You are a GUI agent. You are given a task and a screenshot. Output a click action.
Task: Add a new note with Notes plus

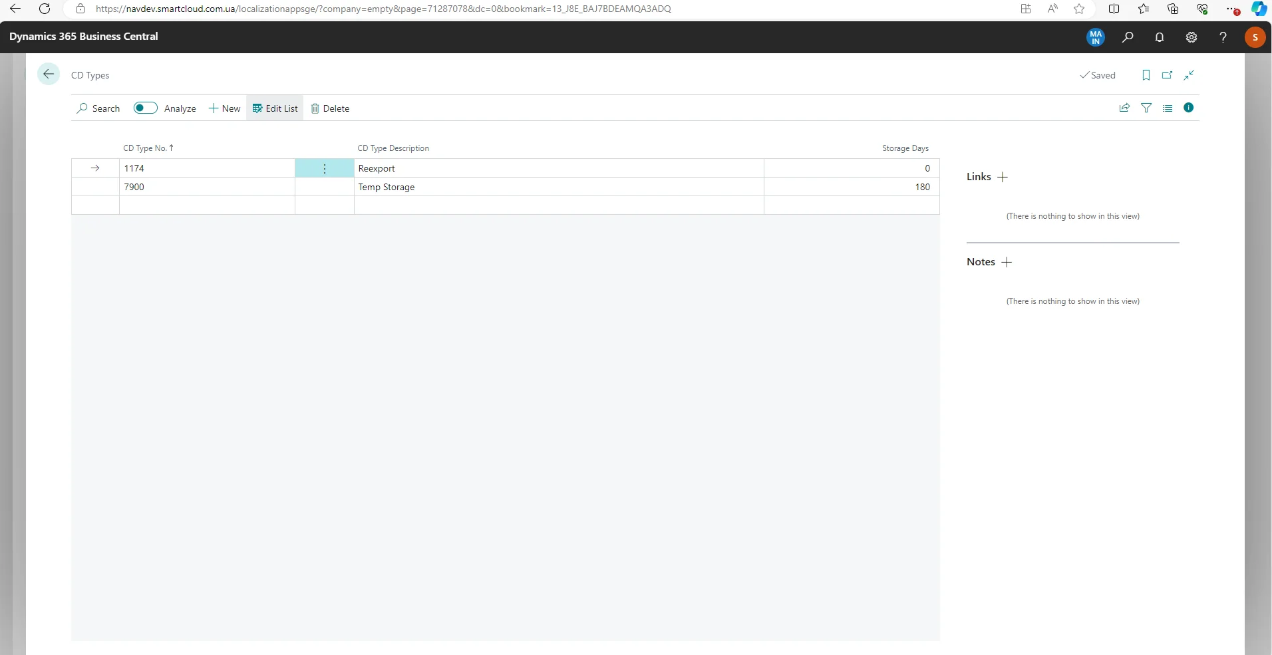point(1007,262)
